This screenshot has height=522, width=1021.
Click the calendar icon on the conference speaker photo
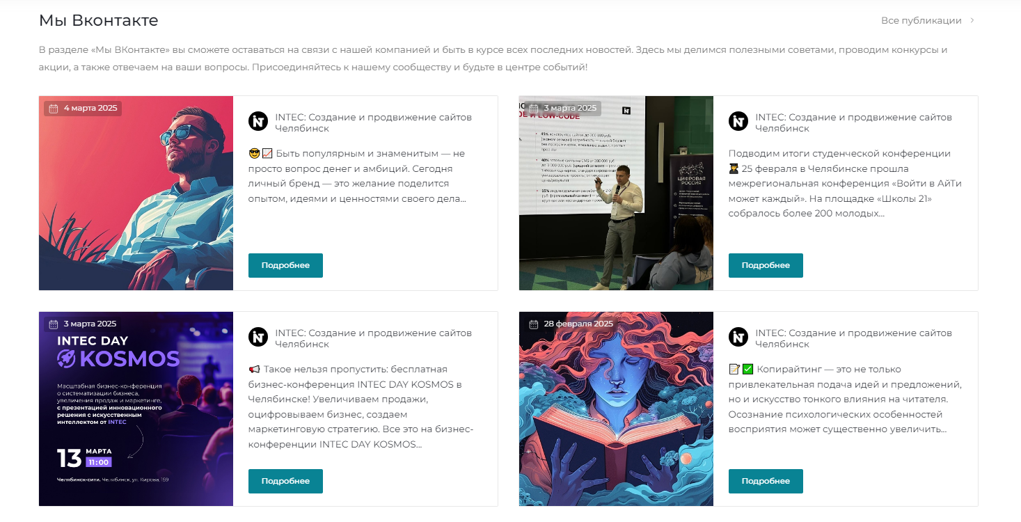tap(534, 109)
